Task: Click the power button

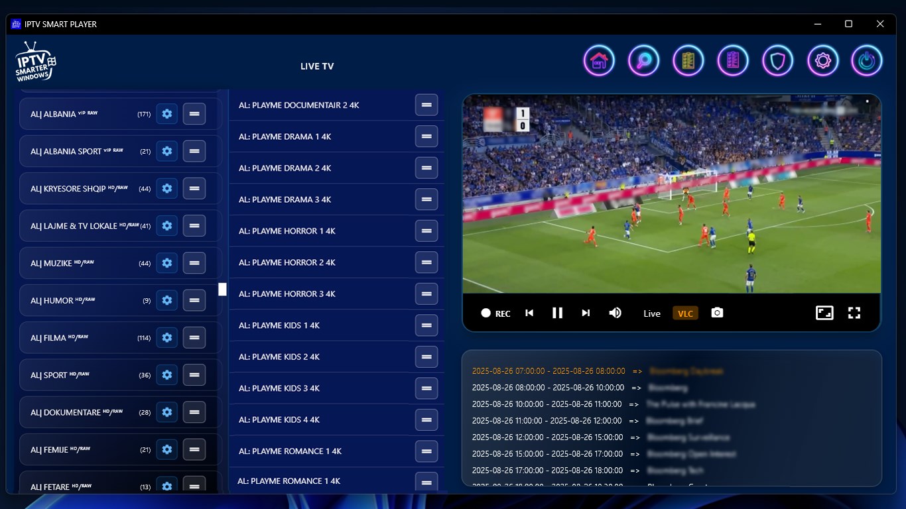Action: pyautogui.click(x=867, y=60)
